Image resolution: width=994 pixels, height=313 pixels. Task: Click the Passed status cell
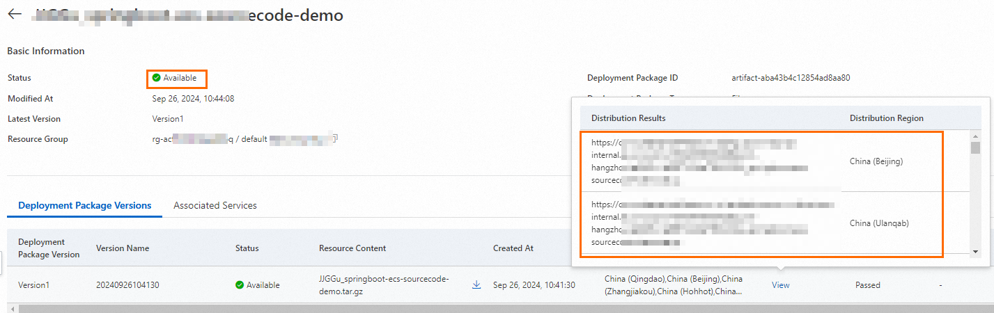pyautogui.click(x=868, y=285)
